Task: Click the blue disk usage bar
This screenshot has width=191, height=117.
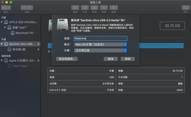Action: [x=161, y=46]
